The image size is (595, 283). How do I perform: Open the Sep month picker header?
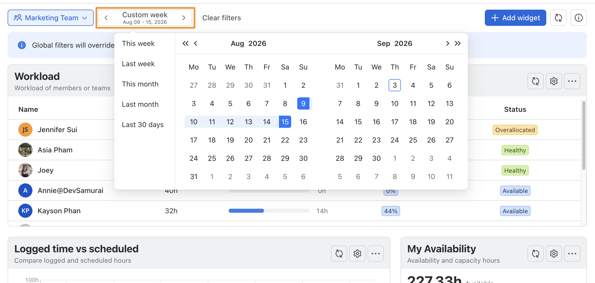coord(383,43)
